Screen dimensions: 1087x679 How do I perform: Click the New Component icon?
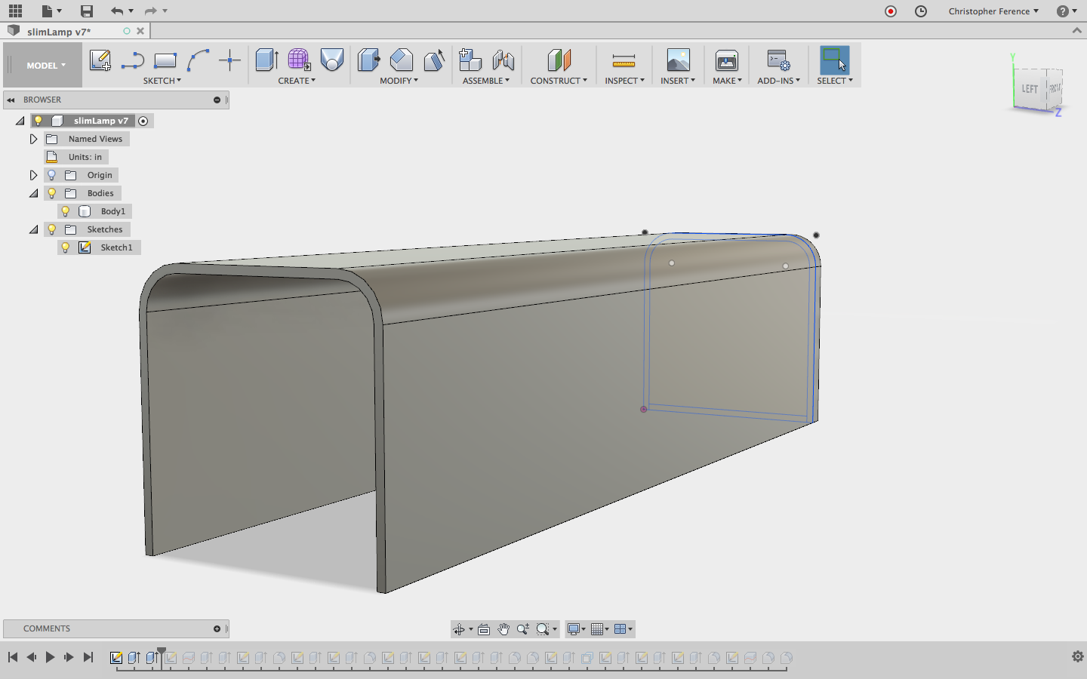470,60
